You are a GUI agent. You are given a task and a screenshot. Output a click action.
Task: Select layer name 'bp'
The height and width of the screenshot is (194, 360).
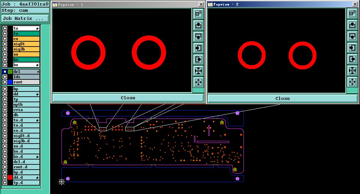point(26,89)
